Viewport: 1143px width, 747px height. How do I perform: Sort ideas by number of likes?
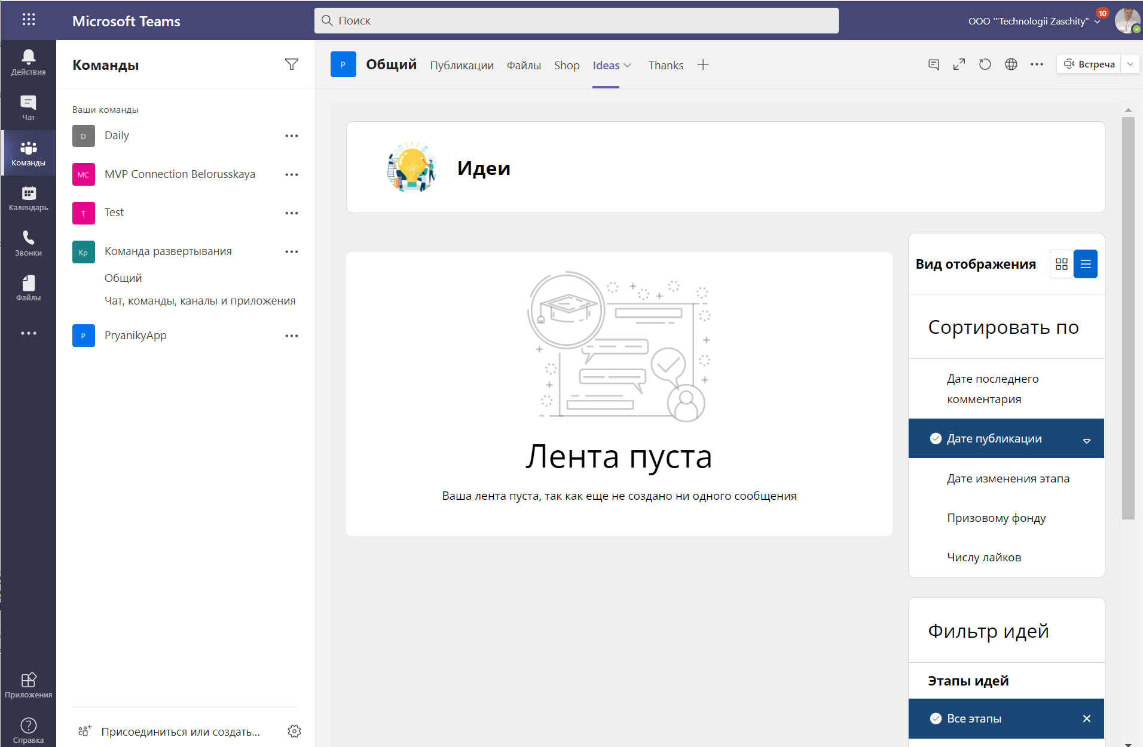pyautogui.click(x=984, y=557)
